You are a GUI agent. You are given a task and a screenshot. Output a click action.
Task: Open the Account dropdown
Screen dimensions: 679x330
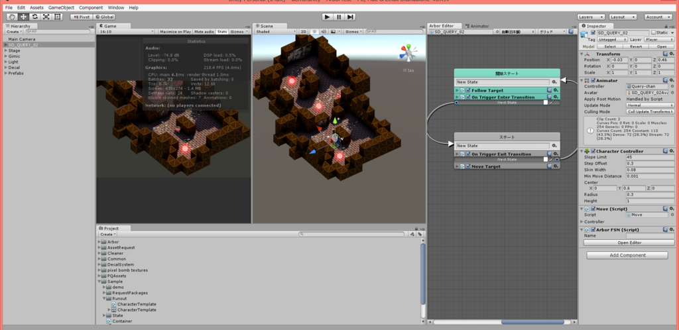(x=659, y=17)
